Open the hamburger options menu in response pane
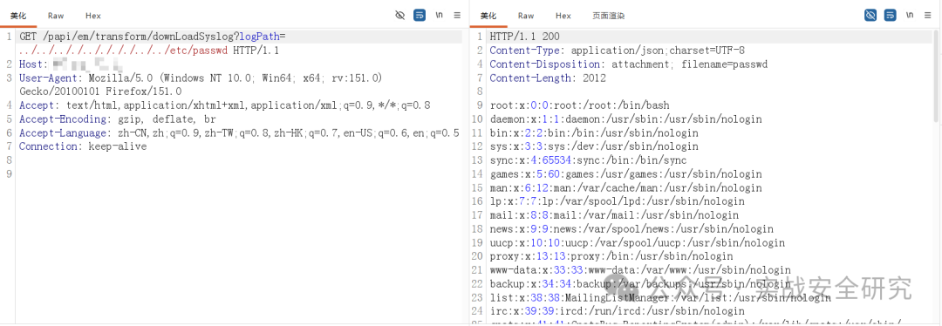The width and height of the screenshot is (942, 326). point(927,15)
